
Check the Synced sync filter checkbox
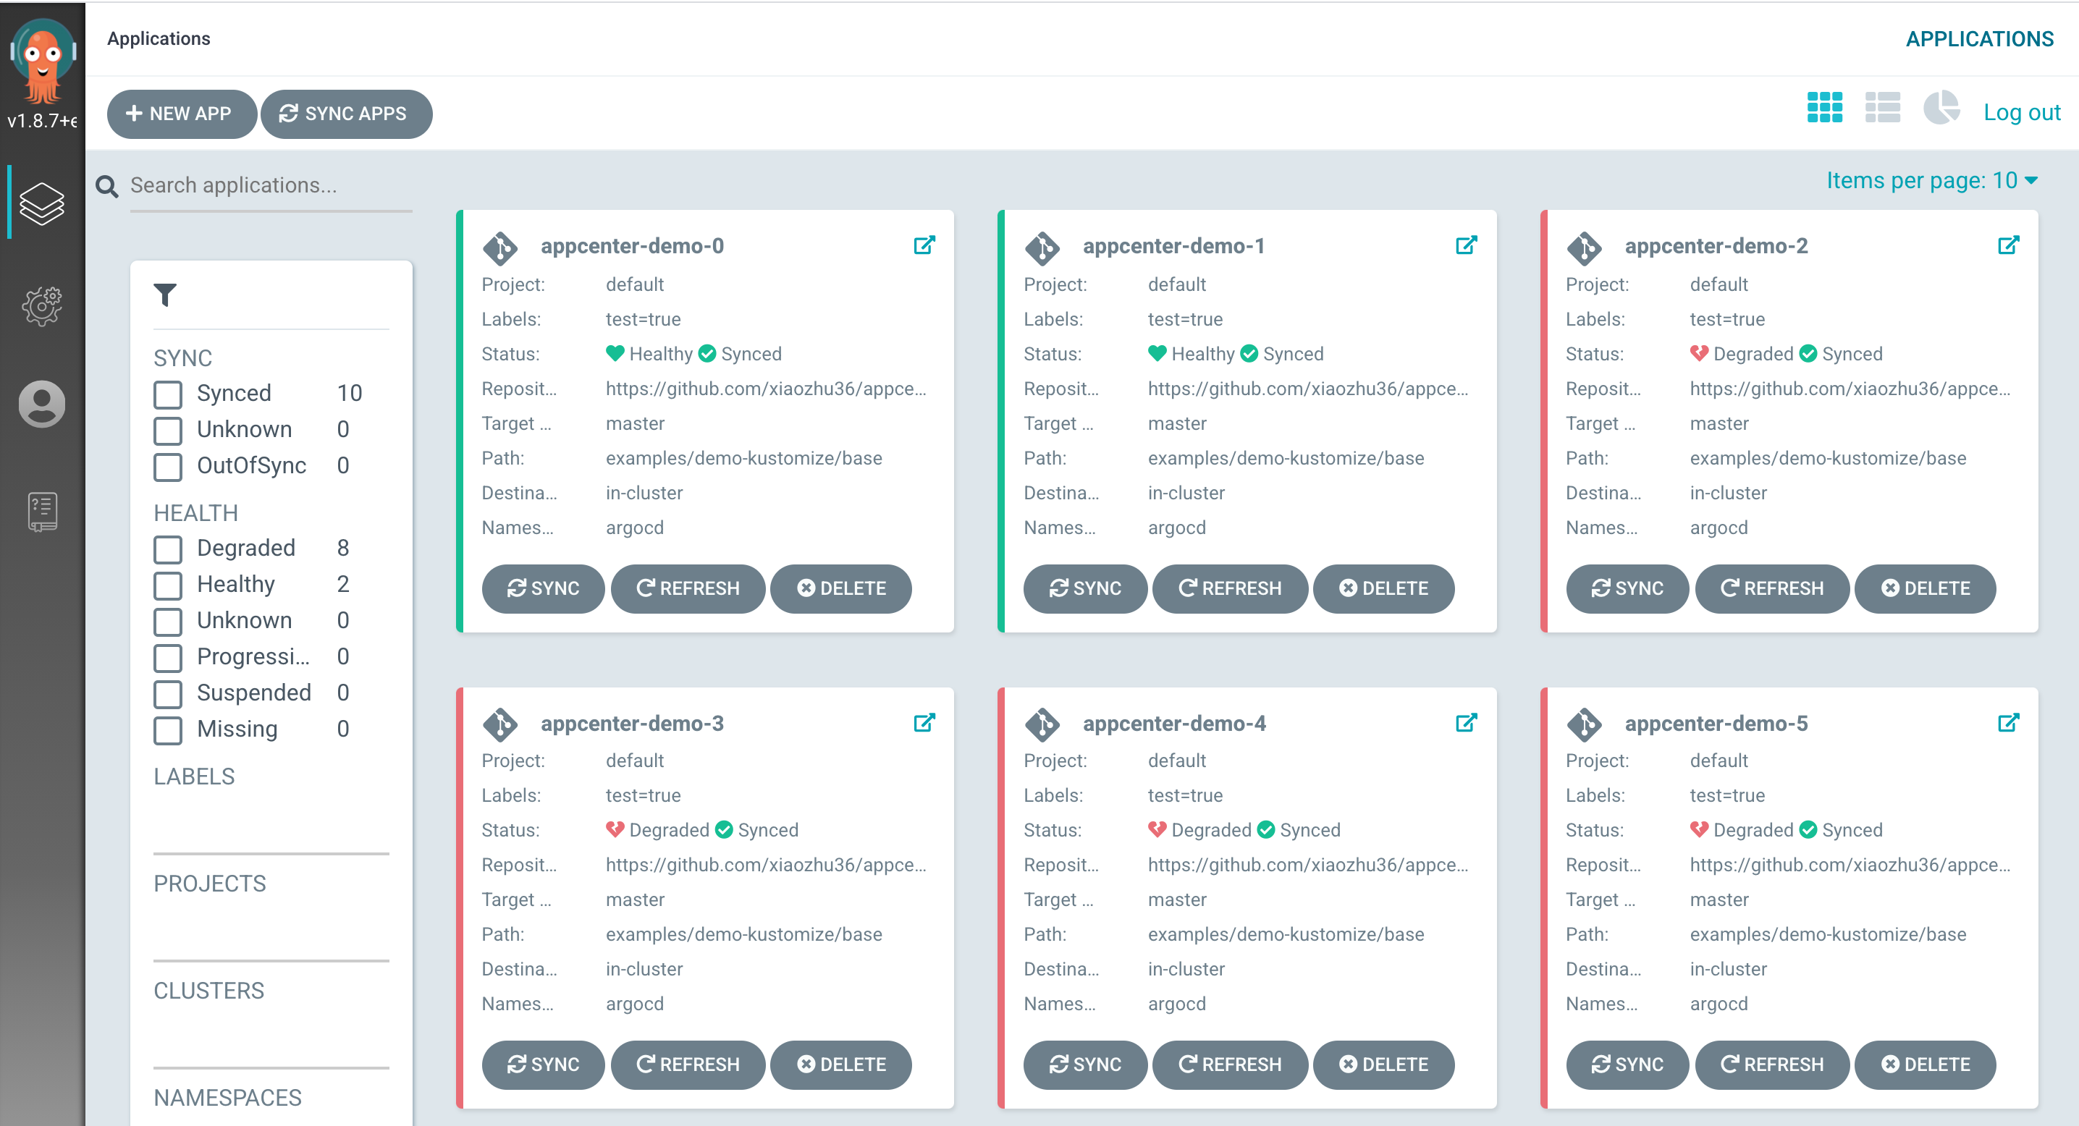168,394
